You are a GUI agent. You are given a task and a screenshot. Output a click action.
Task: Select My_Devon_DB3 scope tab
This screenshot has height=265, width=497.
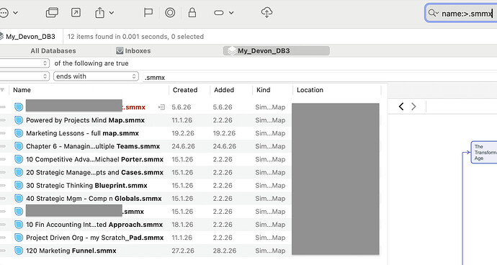(x=277, y=50)
